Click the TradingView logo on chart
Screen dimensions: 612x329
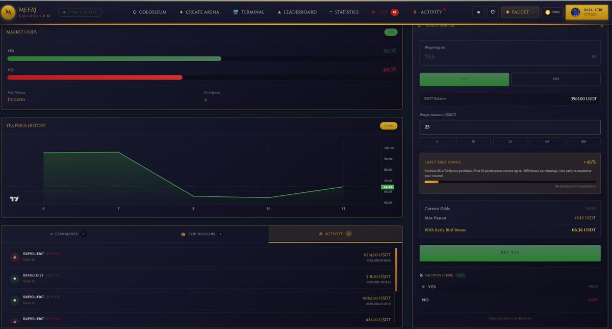(x=14, y=199)
